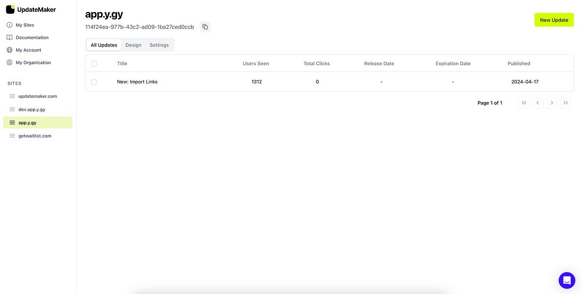Click the list icon beside dev.app.y.gy
581x294 pixels.
click(x=12, y=109)
